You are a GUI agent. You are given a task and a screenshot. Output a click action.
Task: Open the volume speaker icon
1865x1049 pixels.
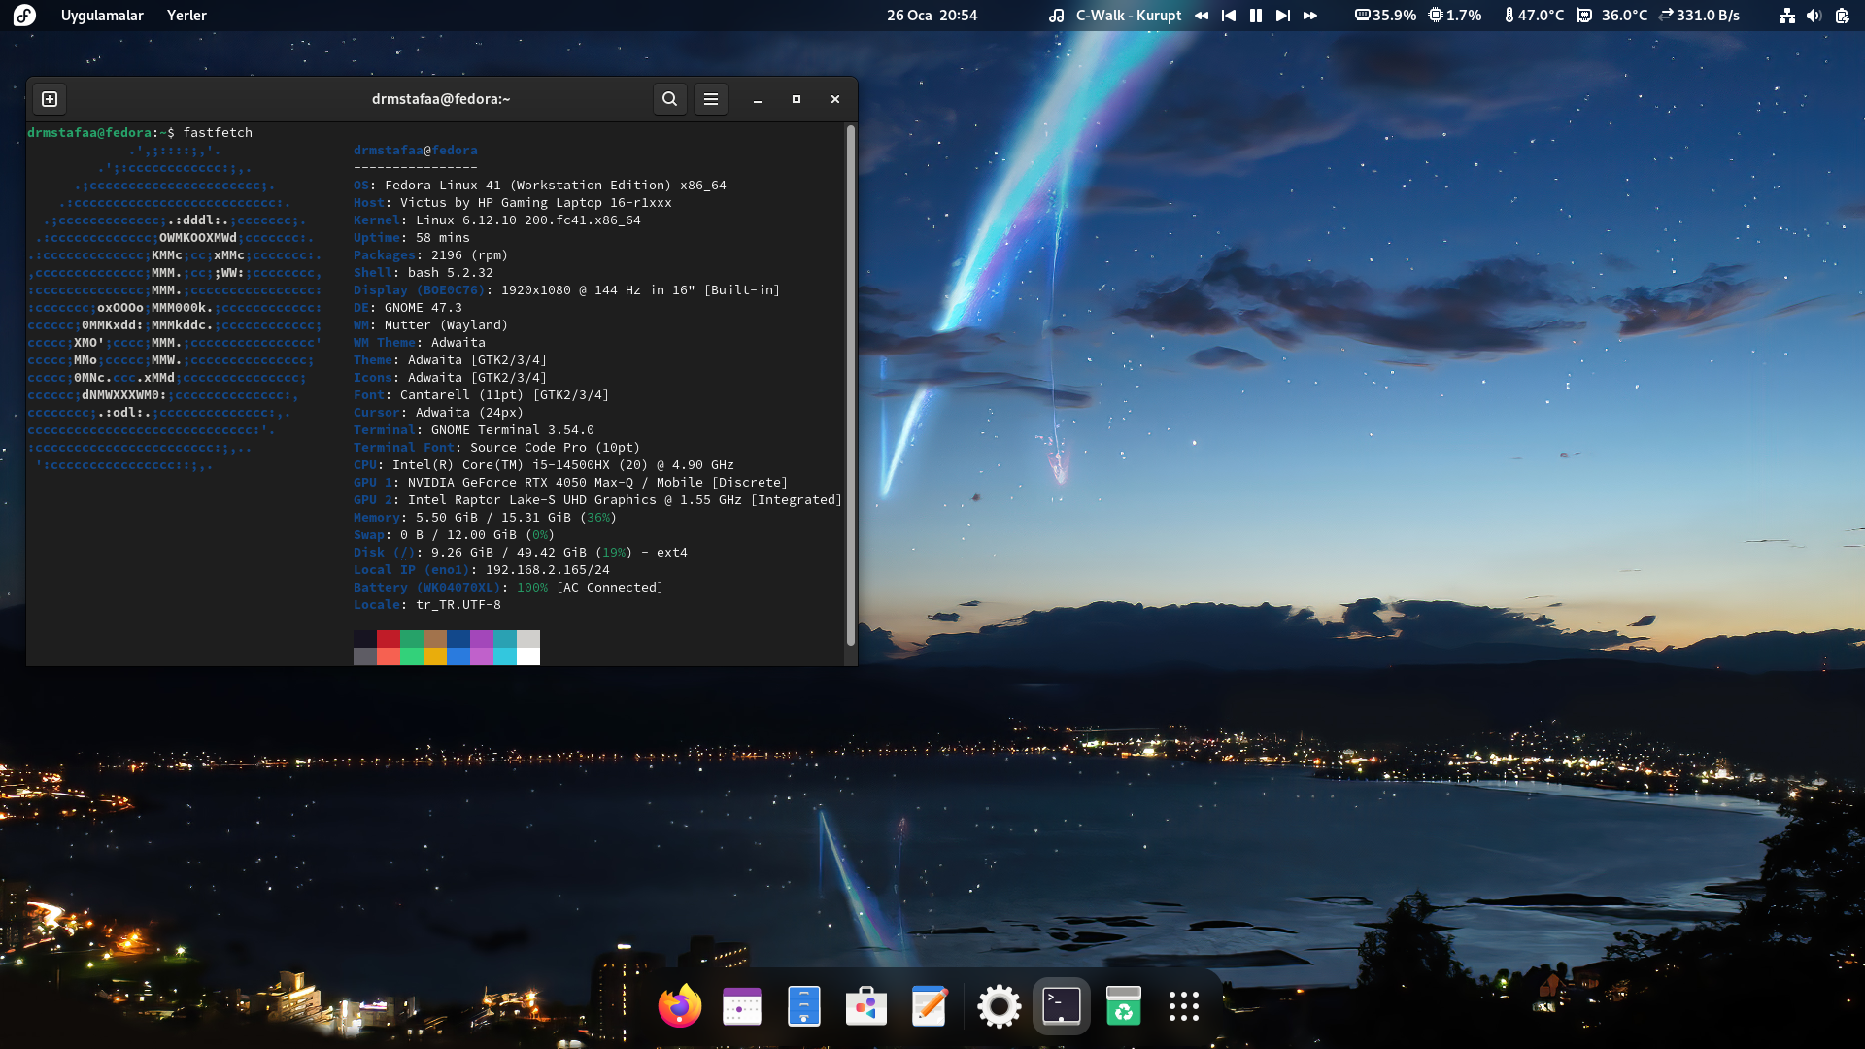tap(1814, 16)
